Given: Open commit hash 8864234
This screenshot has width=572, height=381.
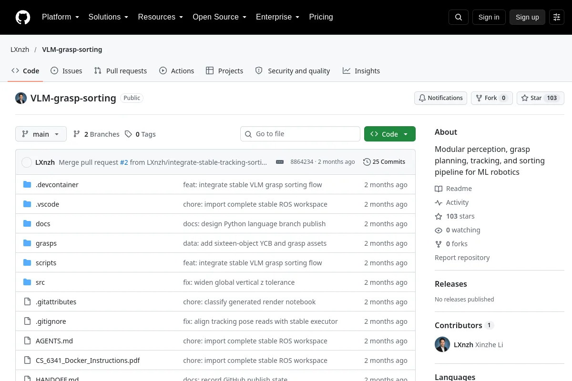Looking at the screenshot, I should [x=302, y=162].
